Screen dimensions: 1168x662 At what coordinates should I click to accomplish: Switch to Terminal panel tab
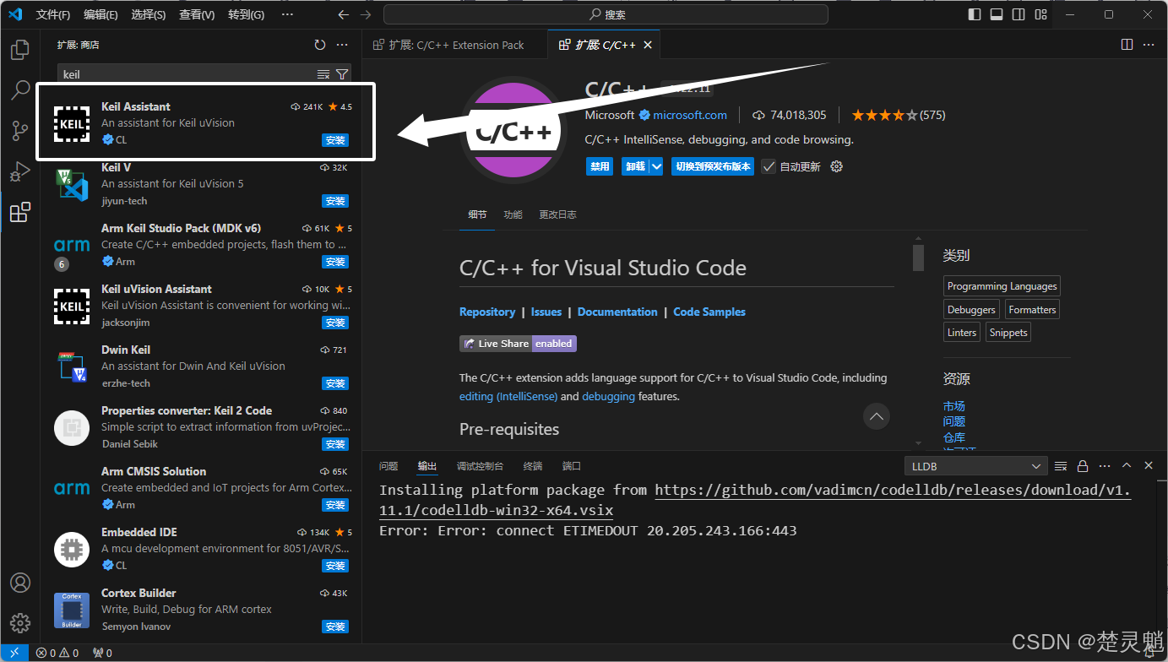(x=533, y=466)
